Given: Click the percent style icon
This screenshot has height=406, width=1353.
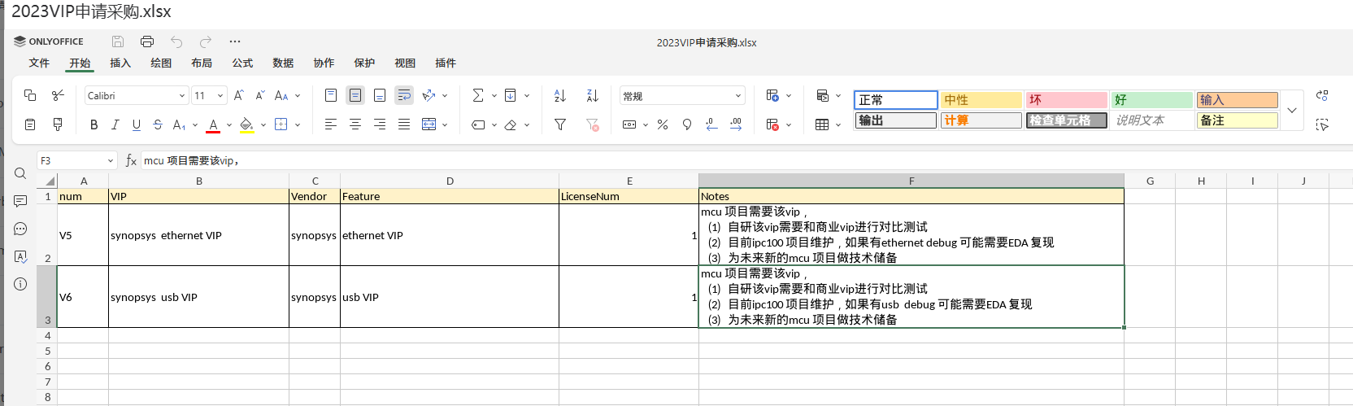Looking at the screenshot, I should click(663, 124).
